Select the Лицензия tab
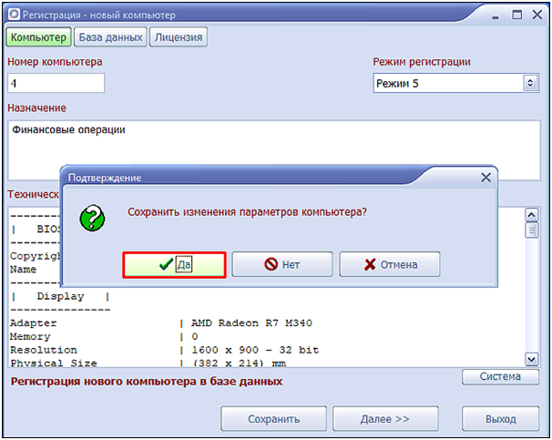The width and height of the screenshot is (552, 440). (179, 37)
